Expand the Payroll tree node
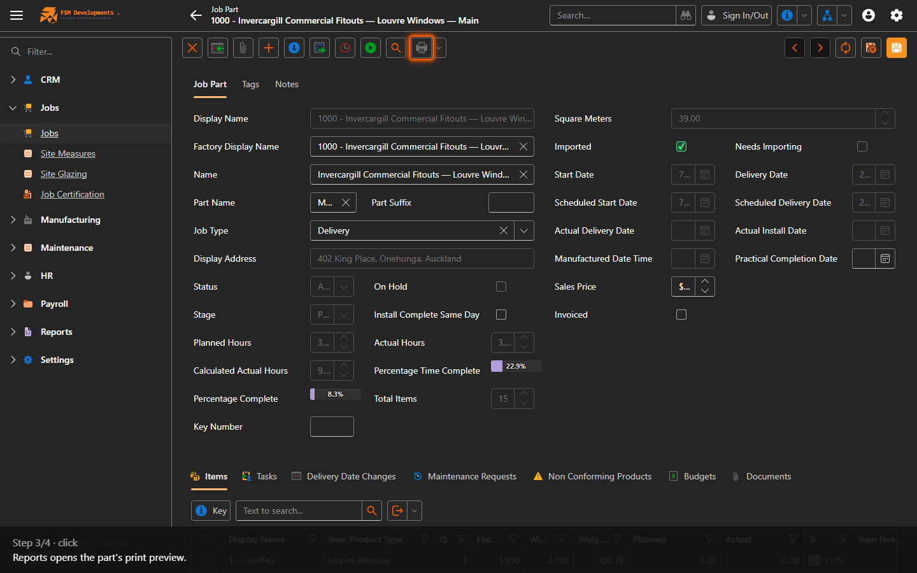 coord(13,304)
